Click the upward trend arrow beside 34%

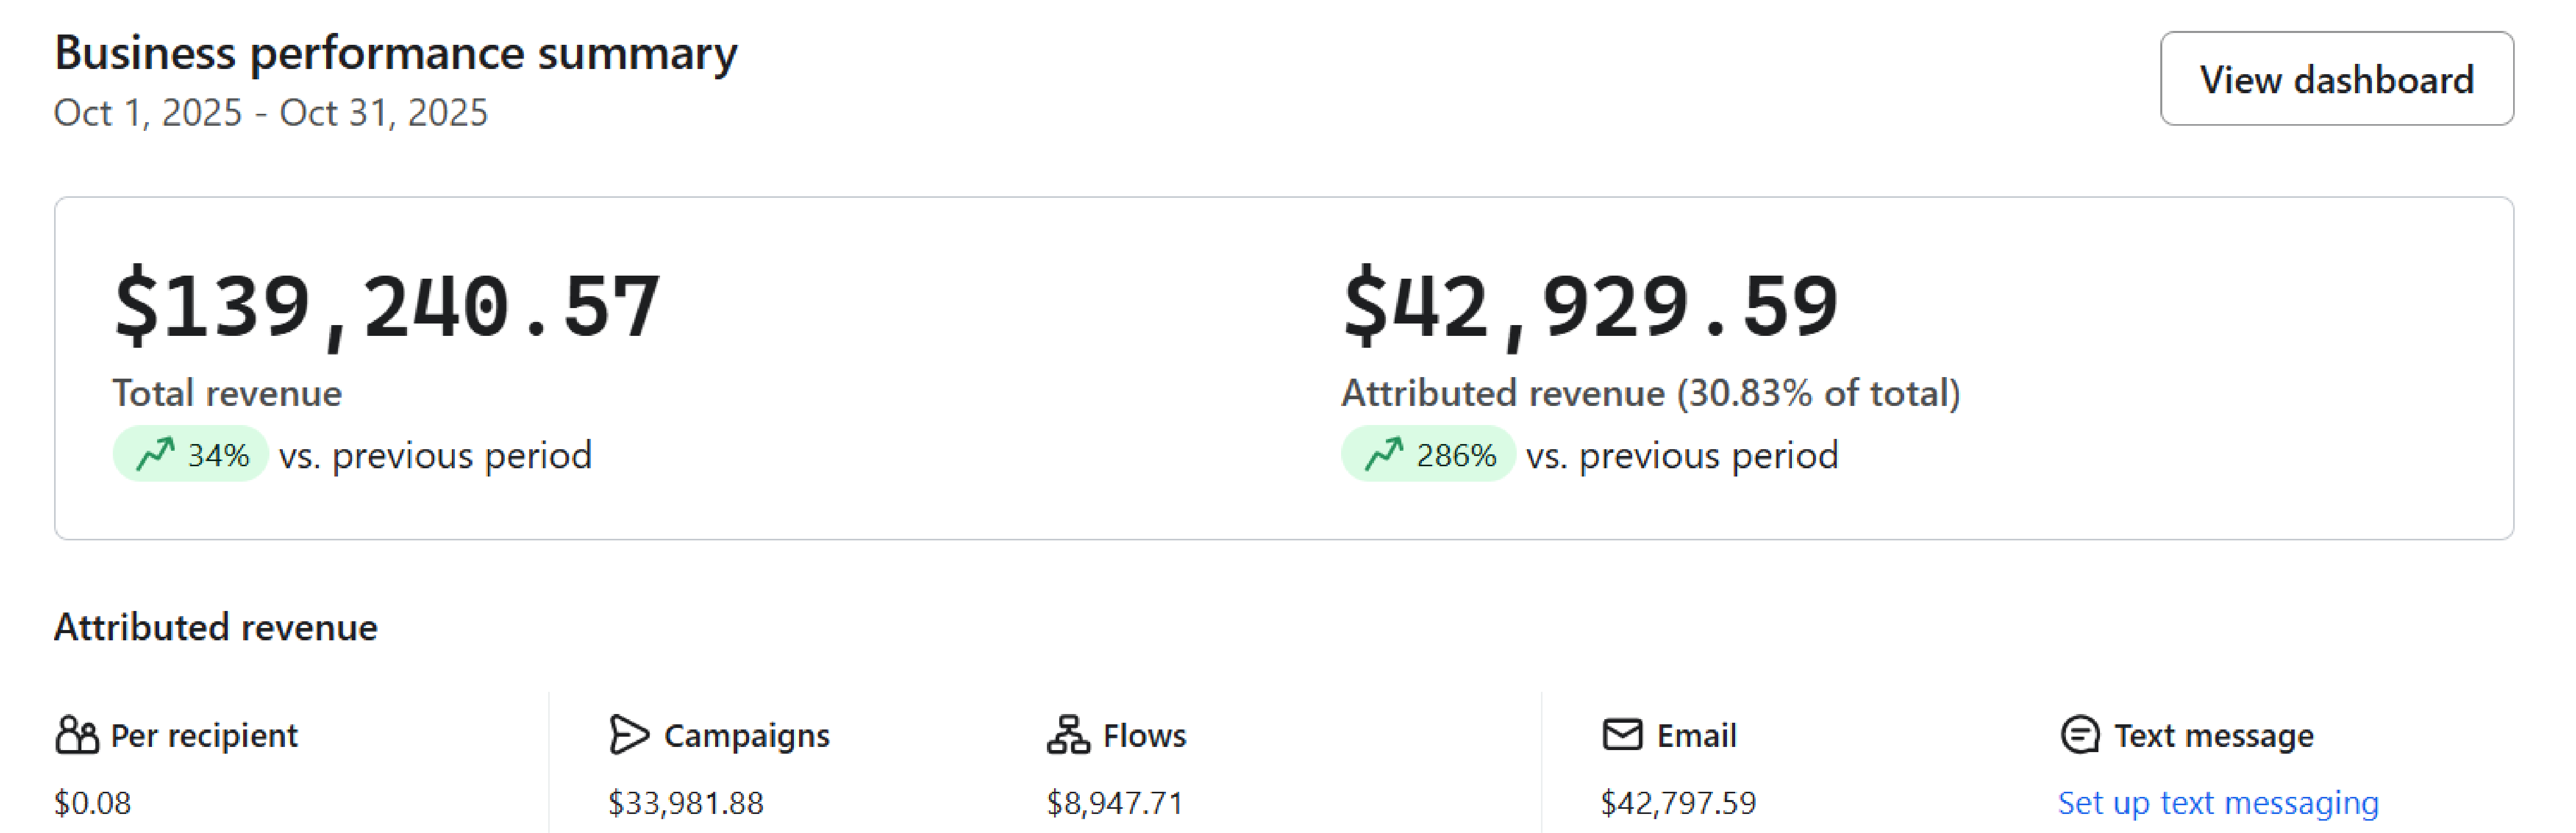click(156, 455)
